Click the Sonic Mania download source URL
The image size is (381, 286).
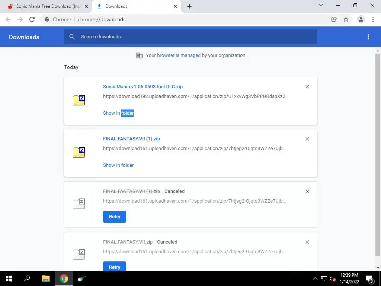(x=196, y=96)
